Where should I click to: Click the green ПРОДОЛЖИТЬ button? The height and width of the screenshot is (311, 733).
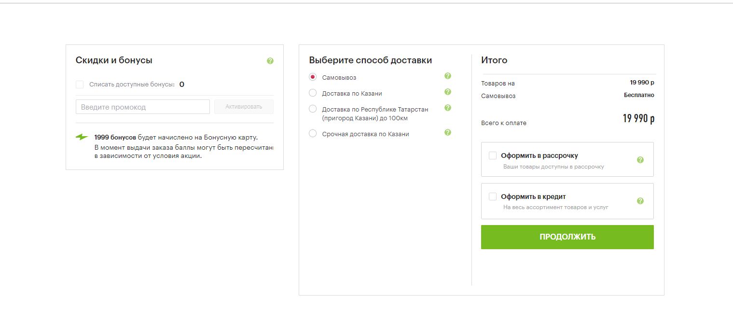point(567,237)
